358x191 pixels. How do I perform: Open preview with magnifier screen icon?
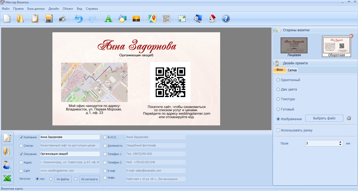pyautogui.click(x=198, y=19)
